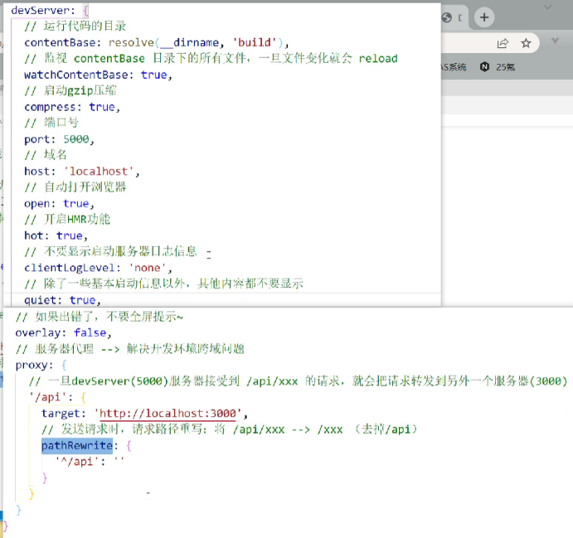Viewport: 573px width, 538px height.
Task: Open a new browser tab with the plus button
Action: [484, 17]
